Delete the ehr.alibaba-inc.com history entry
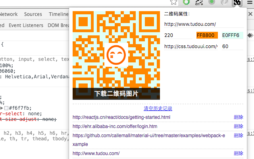Screen dimensions: 254x159 coord(238,126)
